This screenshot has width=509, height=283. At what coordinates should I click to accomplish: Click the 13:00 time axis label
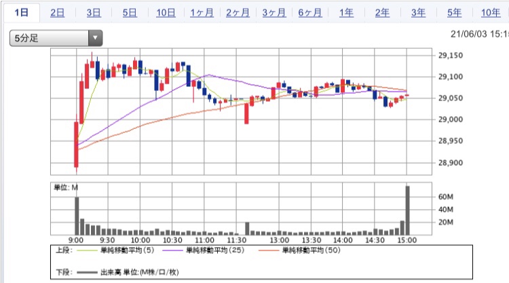pos(279,240)
